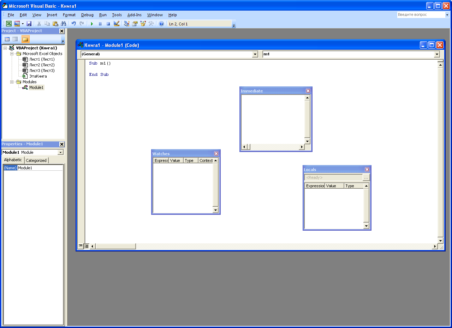
Task: Toggle Design Mode icon
Action: coord(116,24)
